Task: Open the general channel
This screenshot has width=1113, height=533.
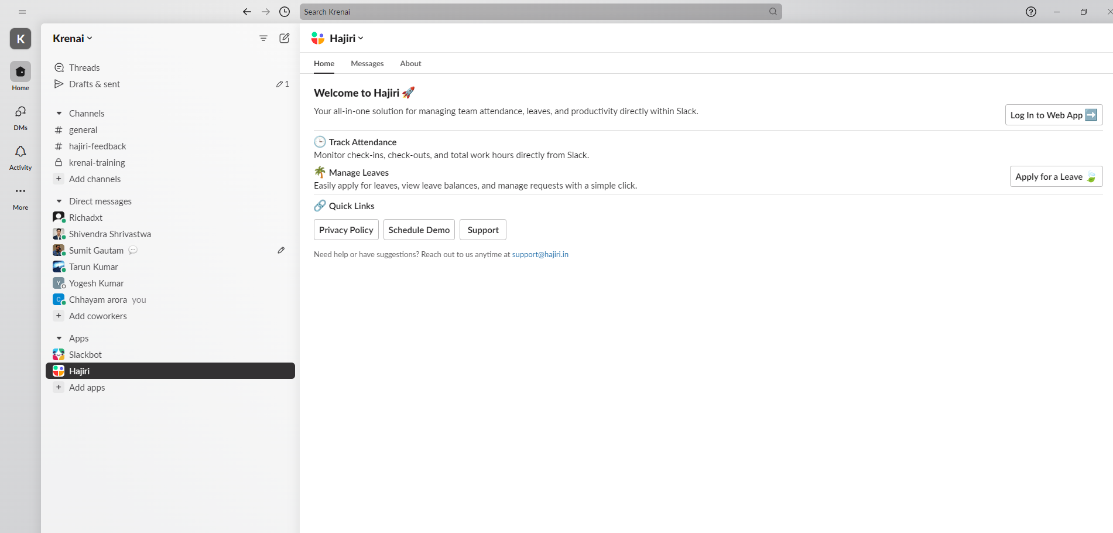Action: pos(170,129)
